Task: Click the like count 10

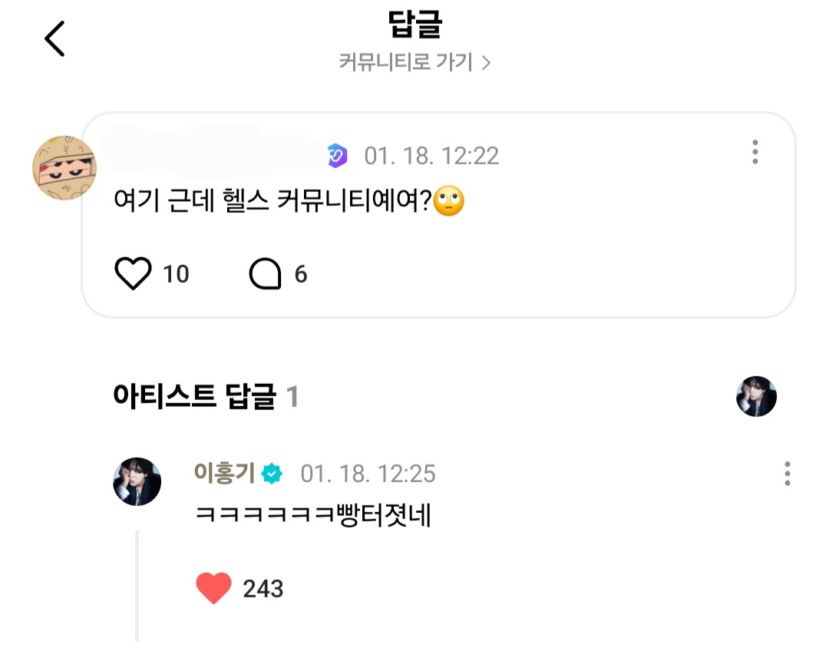Action: 176,274
